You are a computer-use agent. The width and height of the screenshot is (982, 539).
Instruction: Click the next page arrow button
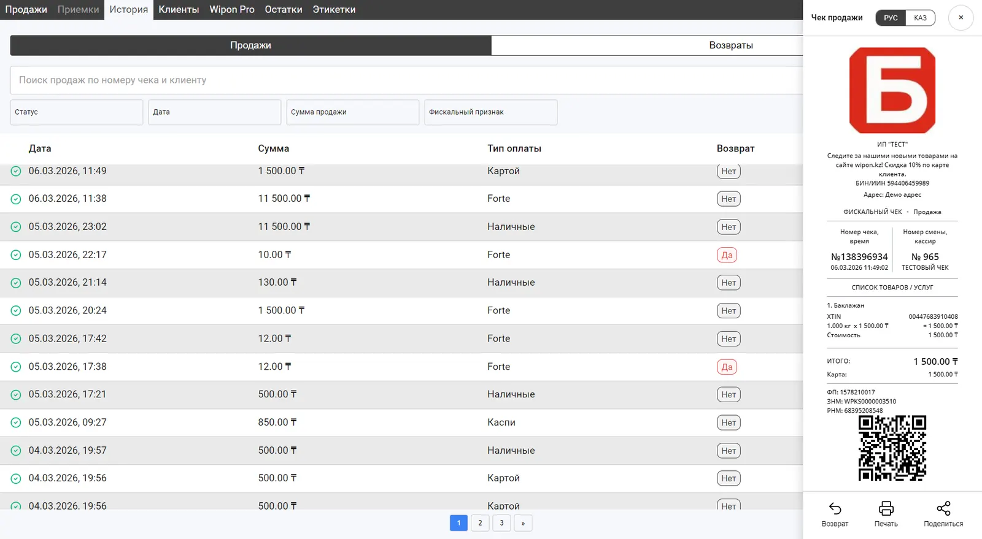coord(523,523)
